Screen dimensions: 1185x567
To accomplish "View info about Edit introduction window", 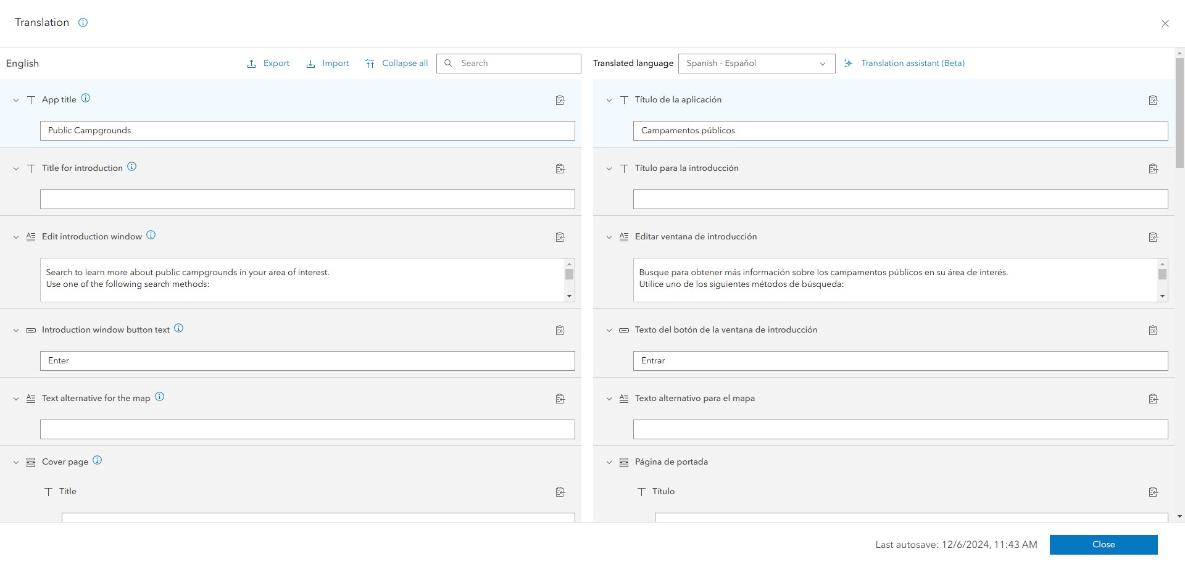I will click(x=150, y=234).
